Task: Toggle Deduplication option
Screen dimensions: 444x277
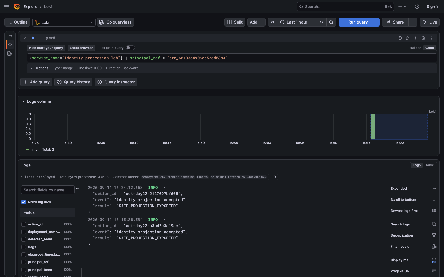Action: pyautogui.click(x=413, y=235)
